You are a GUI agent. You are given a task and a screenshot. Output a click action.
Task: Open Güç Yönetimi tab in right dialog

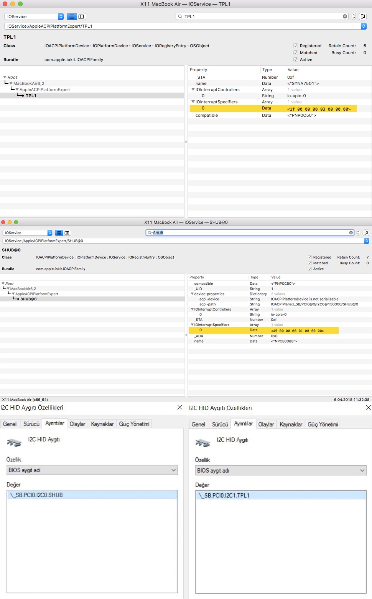click(323, 424)
